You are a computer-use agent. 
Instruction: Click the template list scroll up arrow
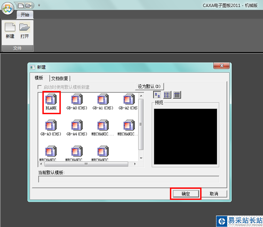point(141,96)
